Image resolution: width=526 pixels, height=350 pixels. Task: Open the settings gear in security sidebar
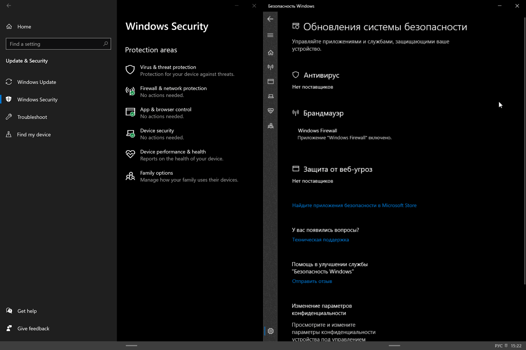[270, 331]
